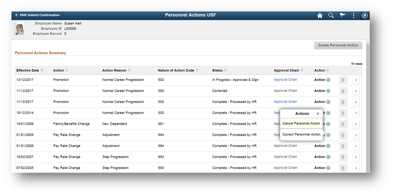Expand details arrow for Family/Benefits Change row
This screenshot has height=196, width=393.
pos(356,124)
